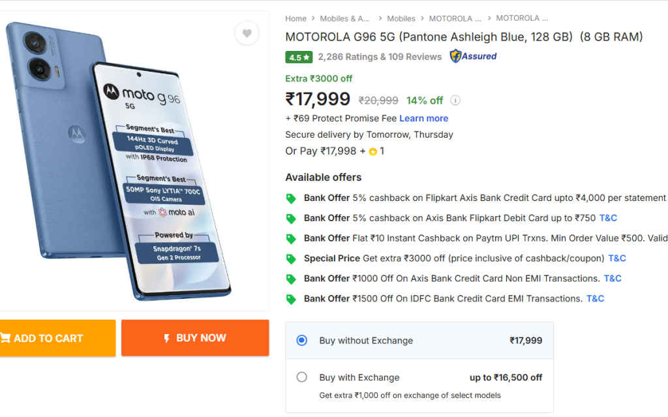The width and height of the screenshot is (668, 417).
Task: Select Buy without Exchange option
Action: (301, 340)
